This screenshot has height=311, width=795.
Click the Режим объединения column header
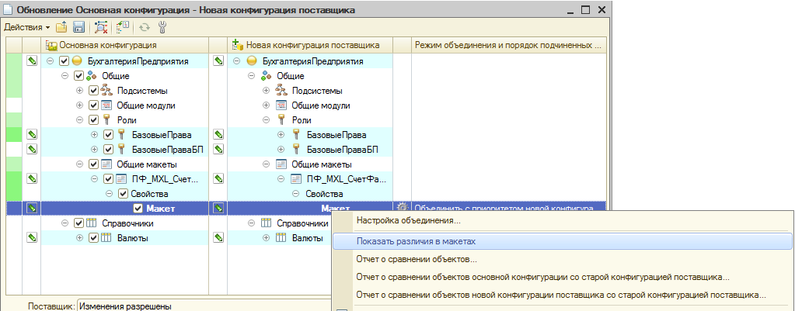(x=507, y=45)
